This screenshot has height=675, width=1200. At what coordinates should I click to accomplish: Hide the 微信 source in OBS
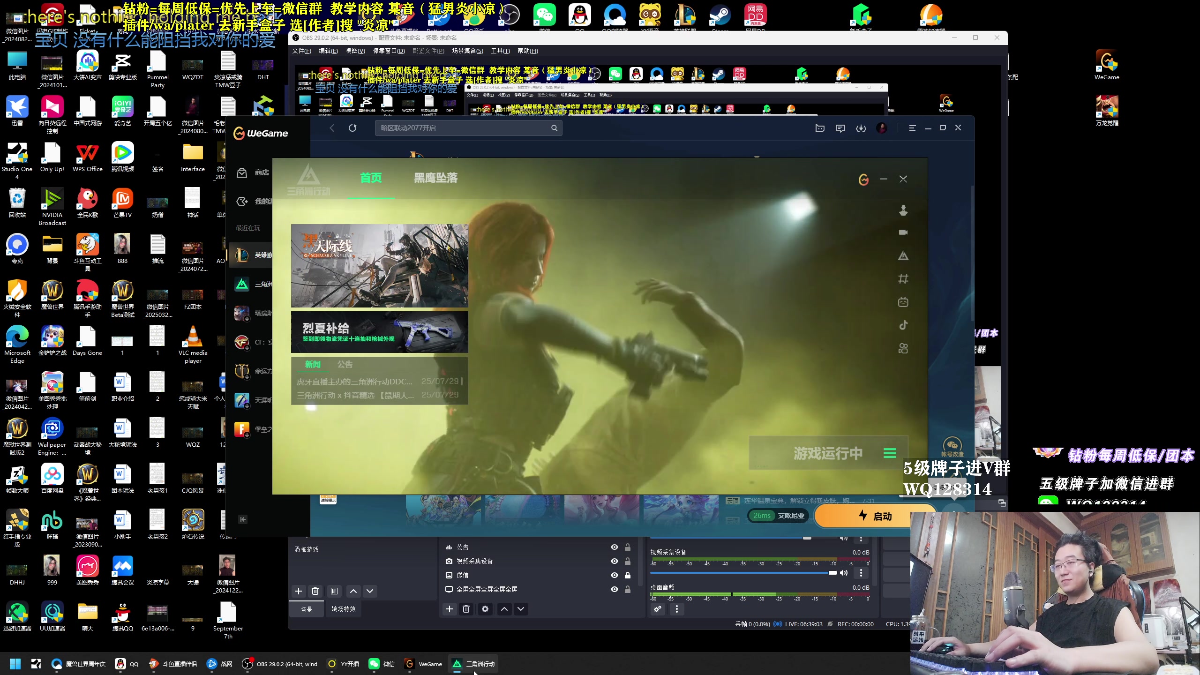pos(615,575)
